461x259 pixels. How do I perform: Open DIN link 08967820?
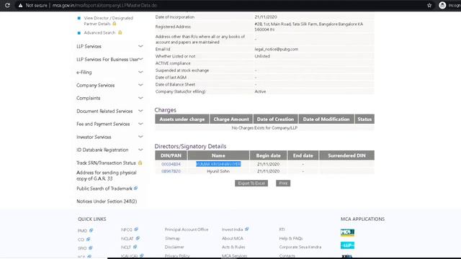pyautogui.click(x=171, y=171)
